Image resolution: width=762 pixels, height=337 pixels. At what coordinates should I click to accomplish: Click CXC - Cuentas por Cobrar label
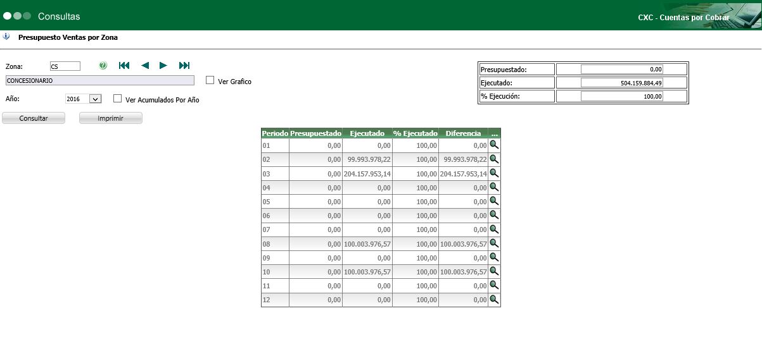pos(683,18)
